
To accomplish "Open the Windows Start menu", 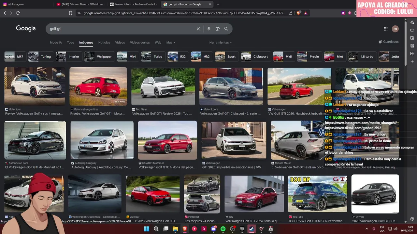I will pos(147,229).
